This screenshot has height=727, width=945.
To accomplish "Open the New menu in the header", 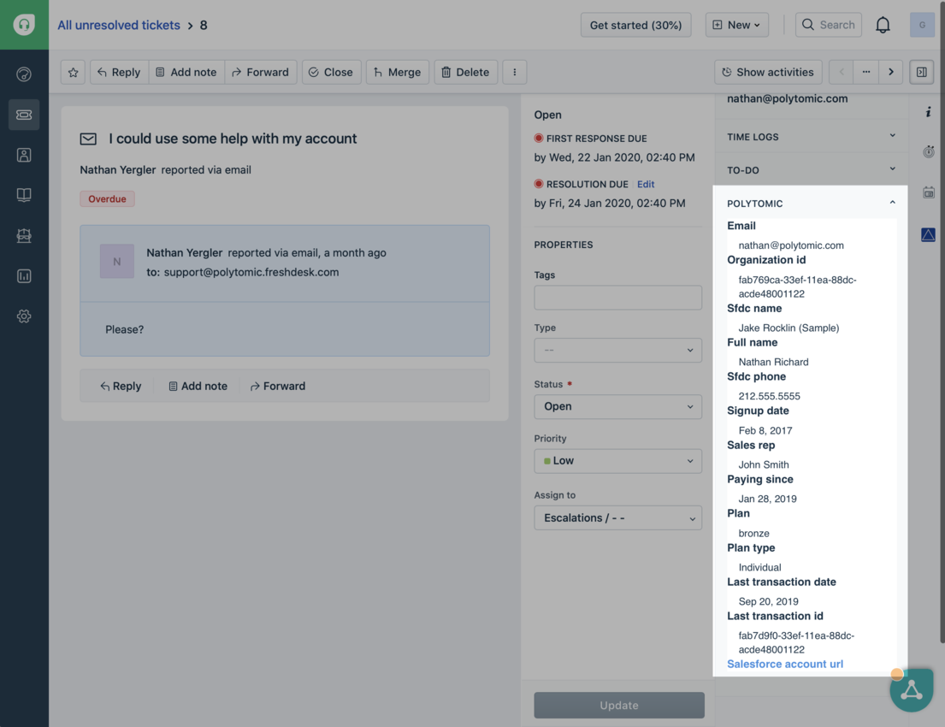I will pos(736,24).
